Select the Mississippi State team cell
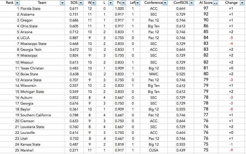 [x=42, y=44]
